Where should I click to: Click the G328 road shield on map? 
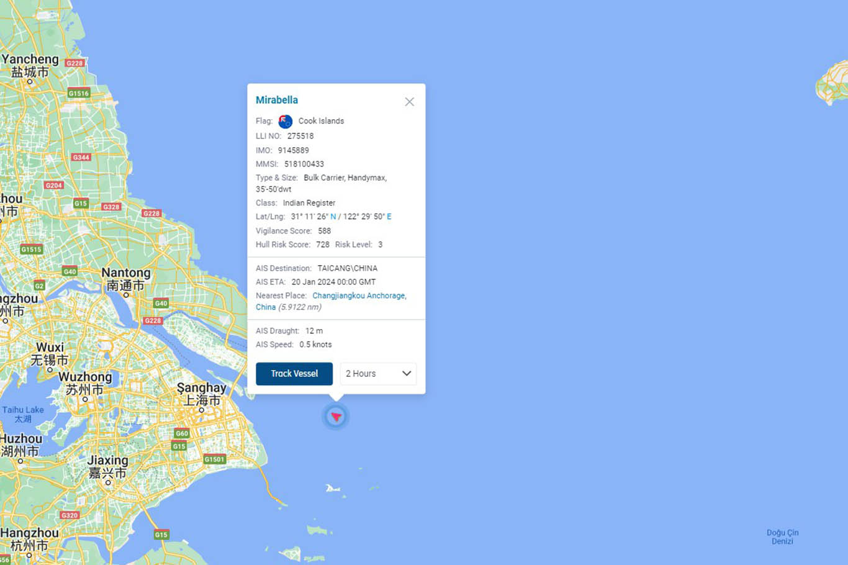point(111,207)
